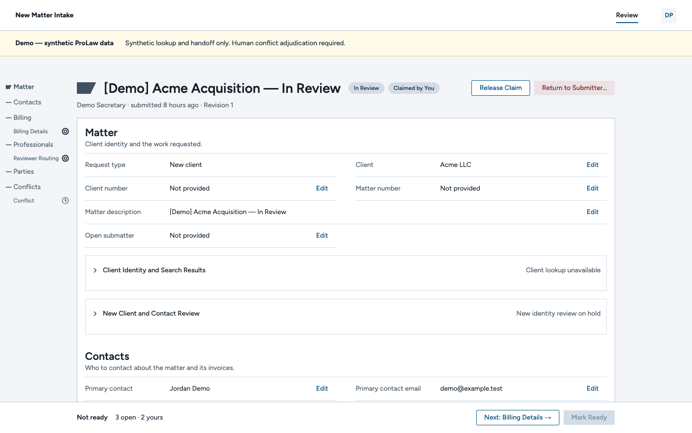Select Billing Details in sidebar
692x433 pixels.
[x=31, y=131]
